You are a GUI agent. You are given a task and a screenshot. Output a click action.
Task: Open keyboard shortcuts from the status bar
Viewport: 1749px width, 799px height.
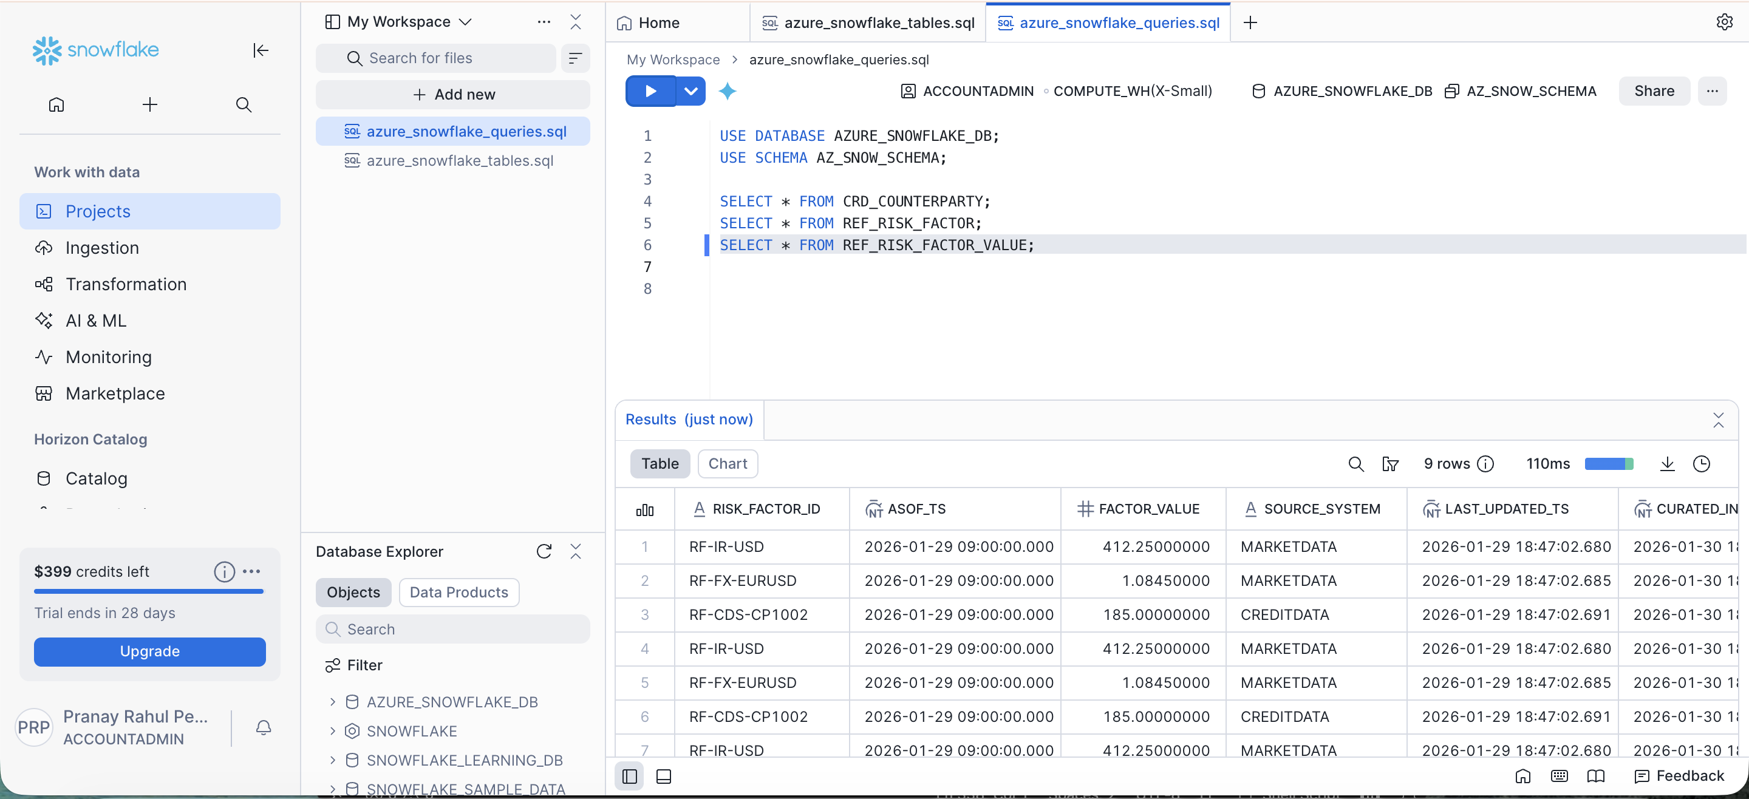point(1559,777)
